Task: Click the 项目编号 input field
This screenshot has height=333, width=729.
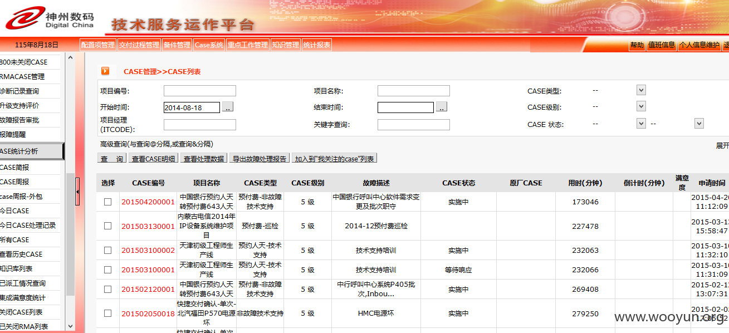Action: click(200, 91)
